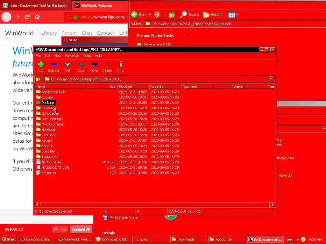Sort list by Size column header
This screenshot has width=326, height=244.
tap(102, 86)
